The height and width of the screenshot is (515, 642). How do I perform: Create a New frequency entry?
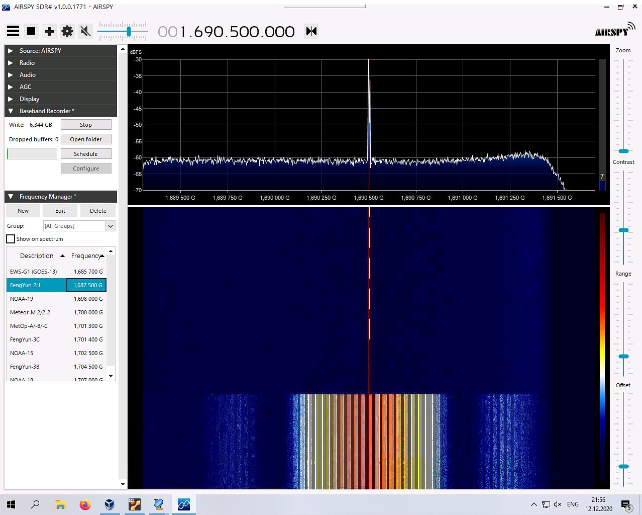coord(23,211)
